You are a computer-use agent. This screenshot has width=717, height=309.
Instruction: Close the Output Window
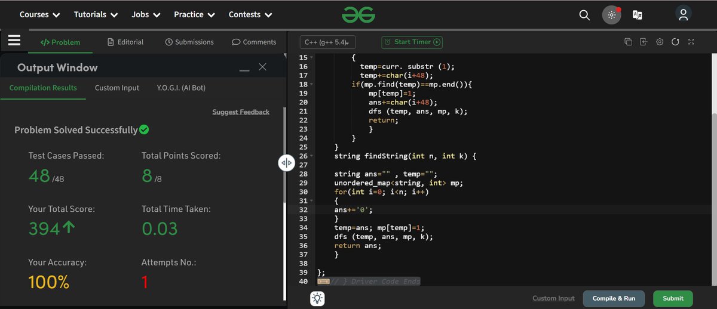coord(262,67)
